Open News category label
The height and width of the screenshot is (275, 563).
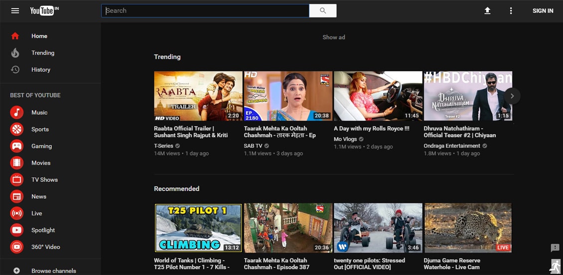pyautogui.click(x=38, y=196)
